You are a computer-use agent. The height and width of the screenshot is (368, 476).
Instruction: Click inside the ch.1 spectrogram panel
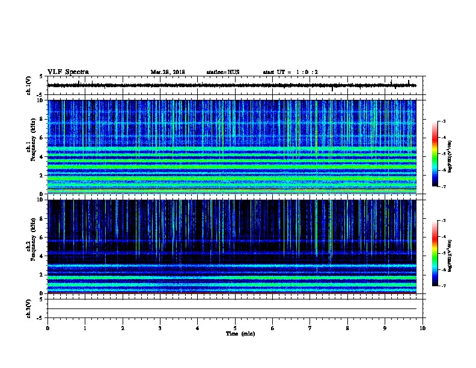pyautogui.click(x=232, y=147)
